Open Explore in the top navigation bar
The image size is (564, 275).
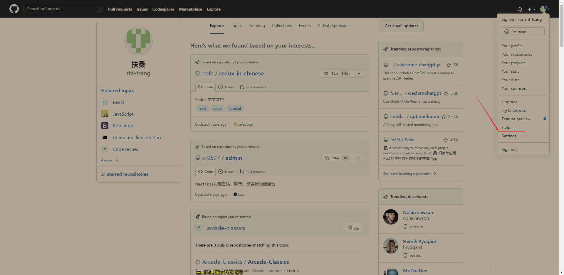pos(214,9)
